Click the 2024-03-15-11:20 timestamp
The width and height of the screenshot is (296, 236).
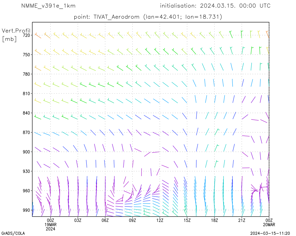(x=270, y=233)
